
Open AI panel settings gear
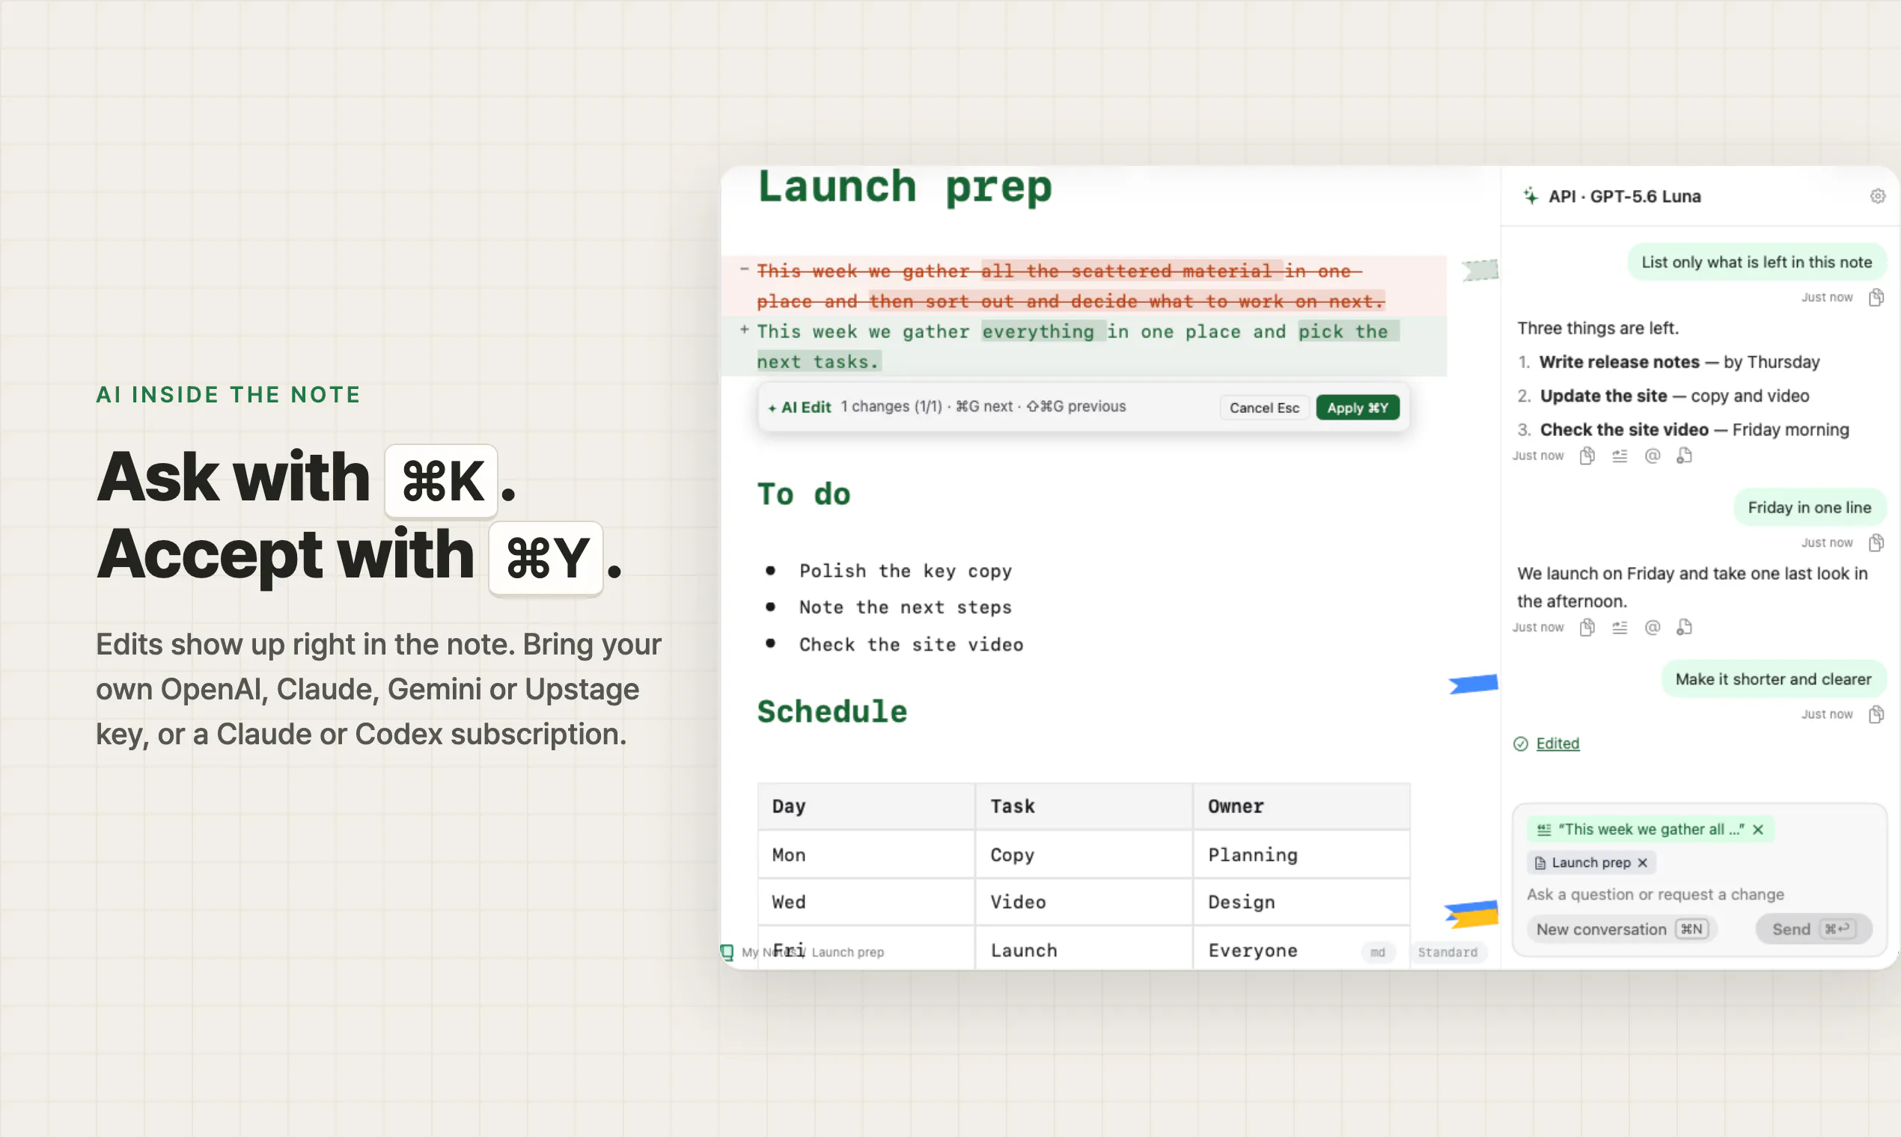coord(1877,196)
